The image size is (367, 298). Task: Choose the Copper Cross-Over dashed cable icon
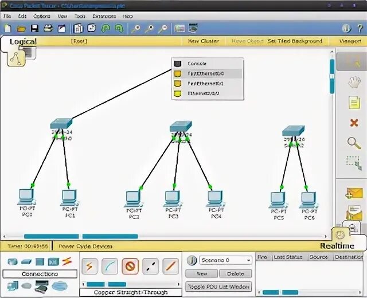[x=150, y=266]
